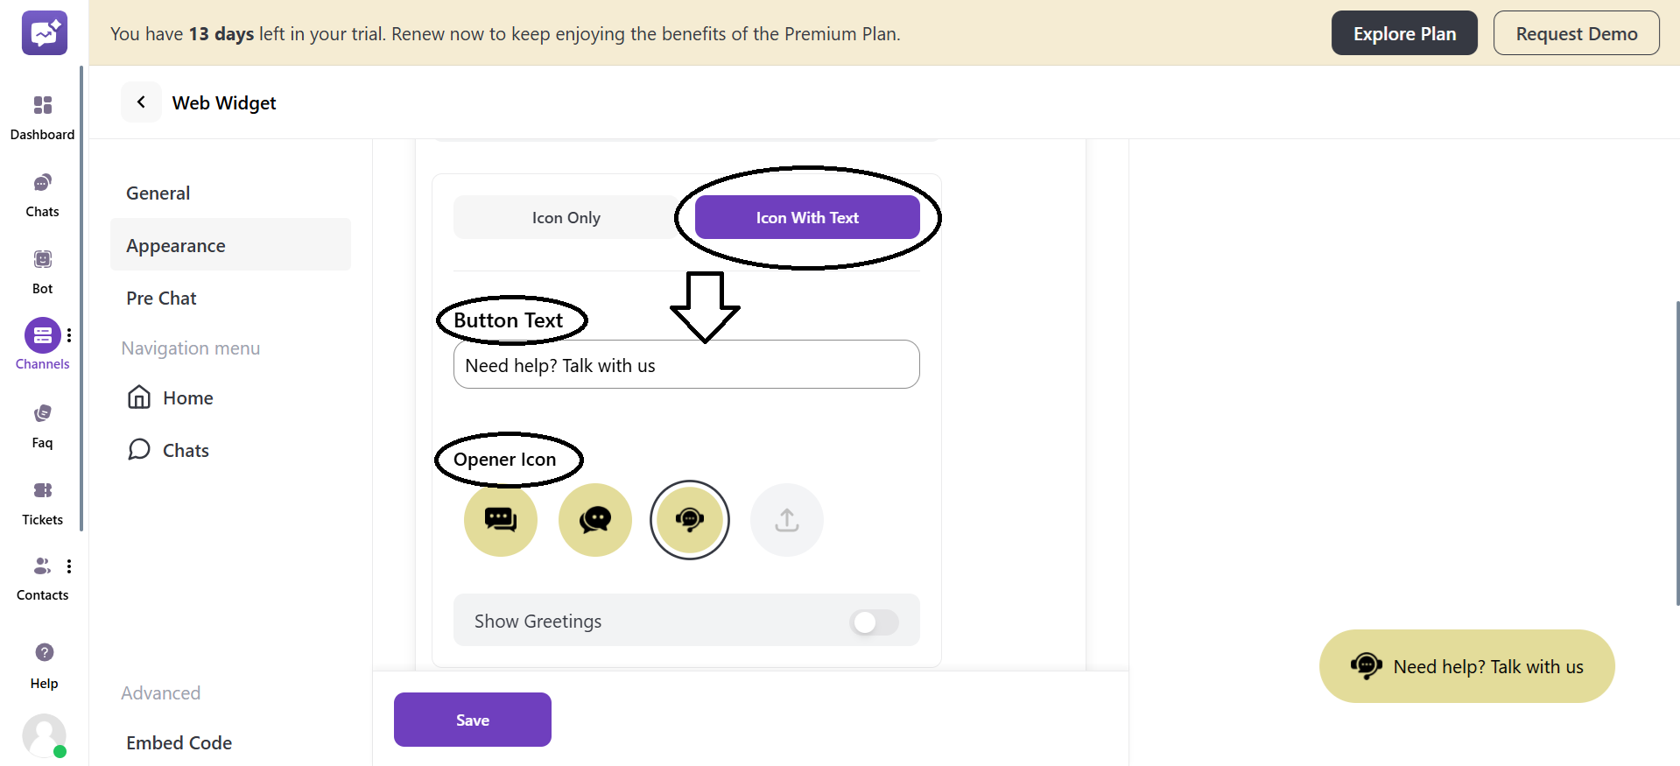Click the Button Text input field
The width and height of the screenshot is (1680, 766).
pos(686,365)
